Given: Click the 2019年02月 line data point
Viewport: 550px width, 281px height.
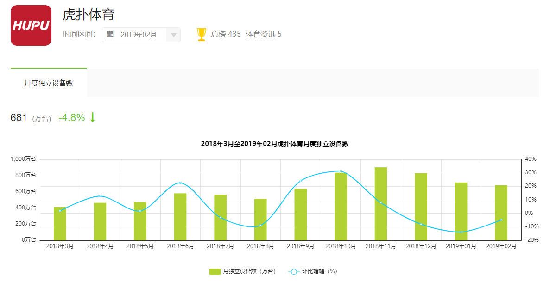Looking at the screenshot, I should pos(501,220).
